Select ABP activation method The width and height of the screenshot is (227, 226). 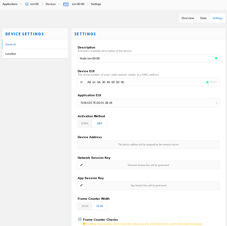[99, 123]
